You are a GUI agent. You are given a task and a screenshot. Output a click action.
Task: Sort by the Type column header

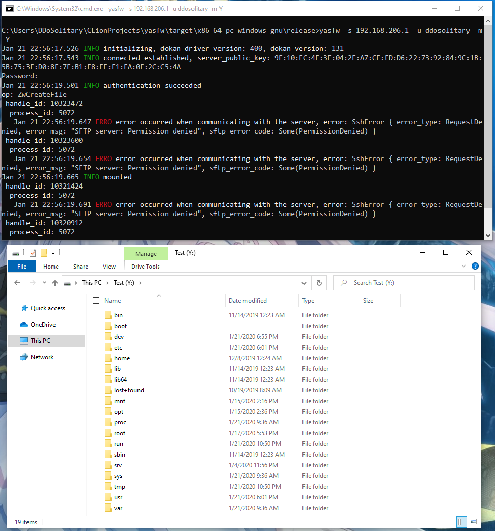point(308,300)
